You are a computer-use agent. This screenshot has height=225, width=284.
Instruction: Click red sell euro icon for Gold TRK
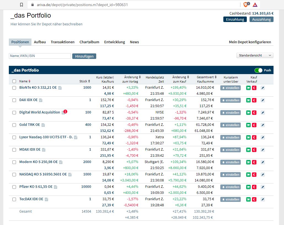click(254, 125)
